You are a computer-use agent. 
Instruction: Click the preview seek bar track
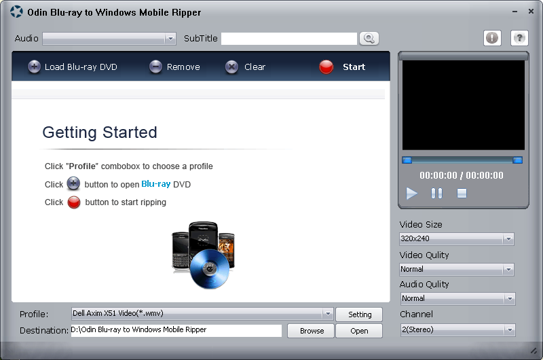pyautogui.click(x=462, y=160)
